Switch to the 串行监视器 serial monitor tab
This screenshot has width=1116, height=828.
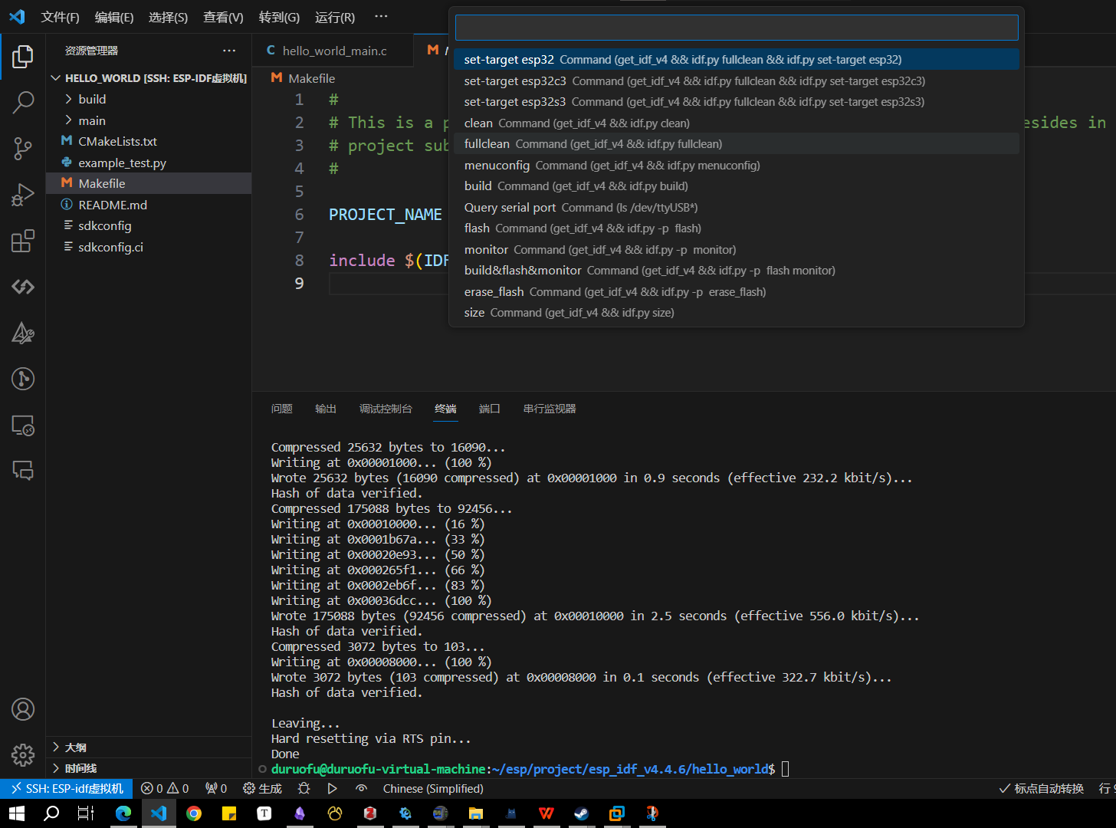coord(550,409)
